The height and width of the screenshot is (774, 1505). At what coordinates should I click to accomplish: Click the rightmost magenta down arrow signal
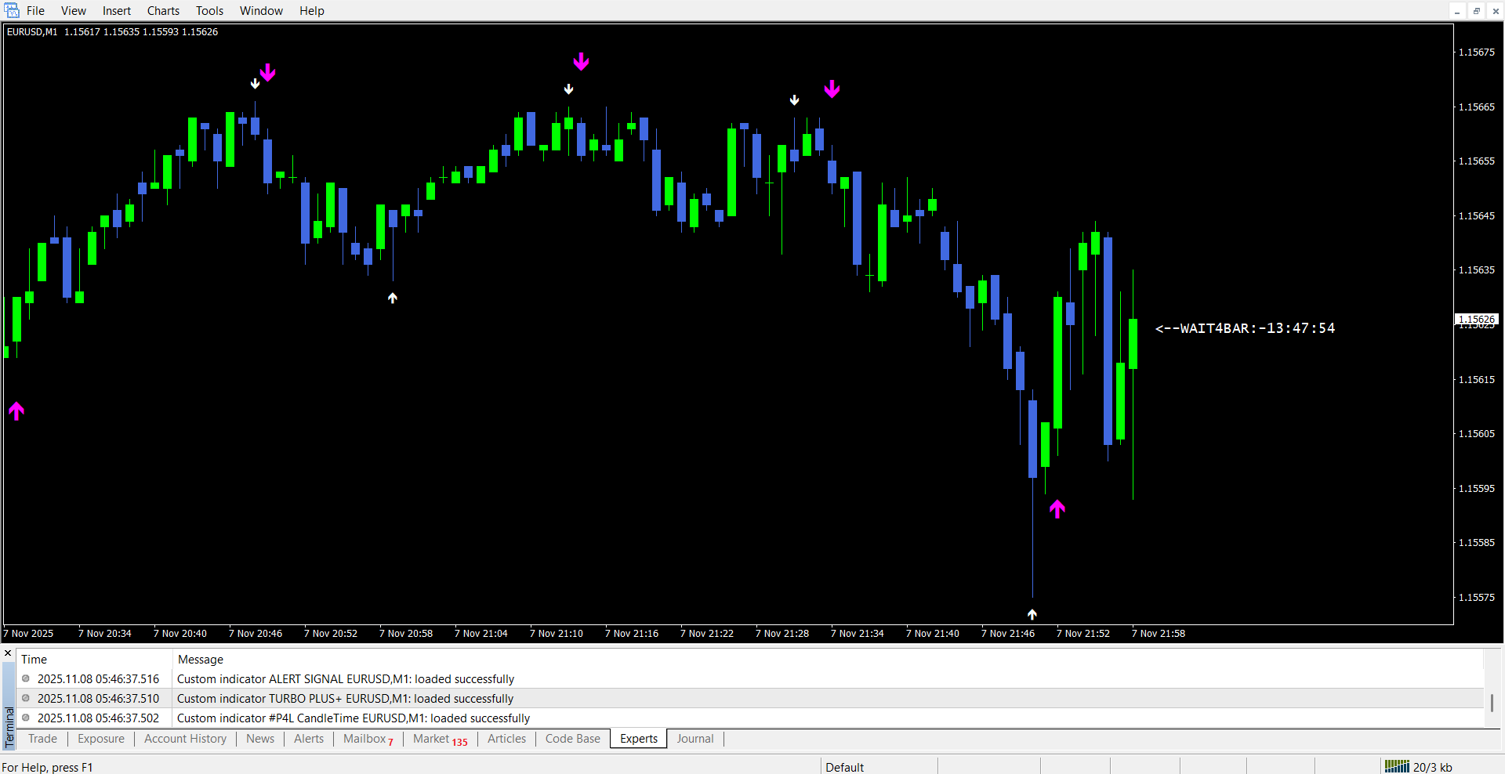[832, 89]
